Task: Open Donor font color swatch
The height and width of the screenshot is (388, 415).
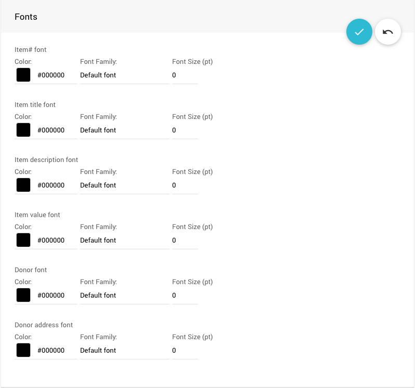Action: [23, 295]
